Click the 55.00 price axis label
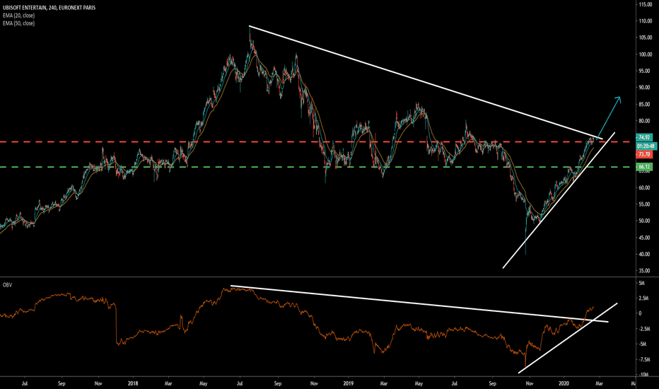Image resolution: width=659 pixels, height=389 pixels. [645, 204]
